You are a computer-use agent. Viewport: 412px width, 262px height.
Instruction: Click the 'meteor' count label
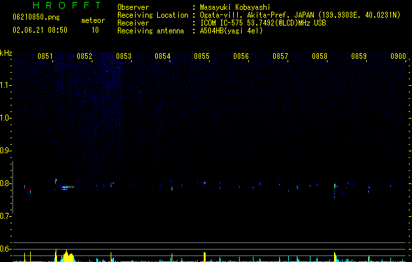[93, 20]
